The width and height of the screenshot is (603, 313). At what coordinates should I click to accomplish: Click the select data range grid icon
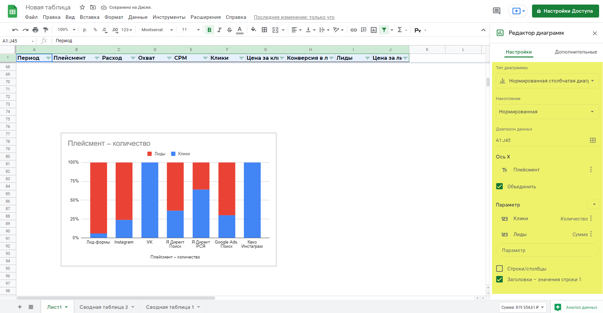[x=593, y=140]
